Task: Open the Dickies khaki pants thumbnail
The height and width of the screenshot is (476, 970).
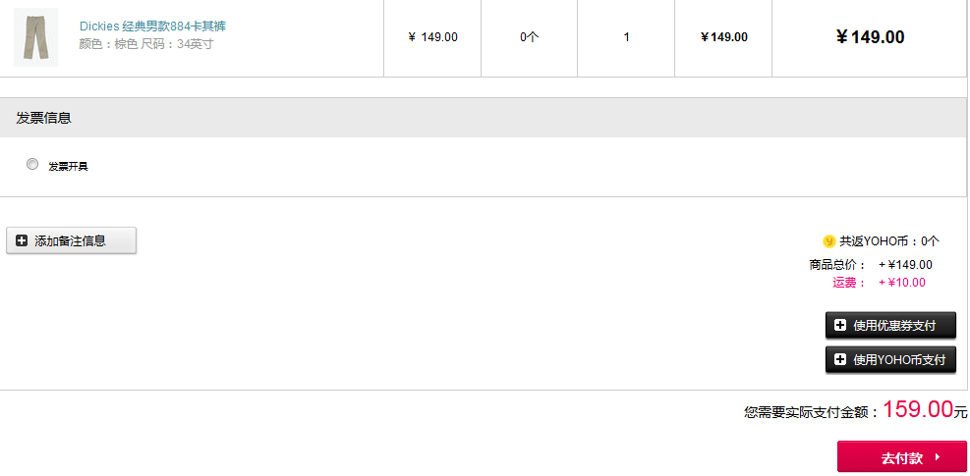Action: (36, 37)
